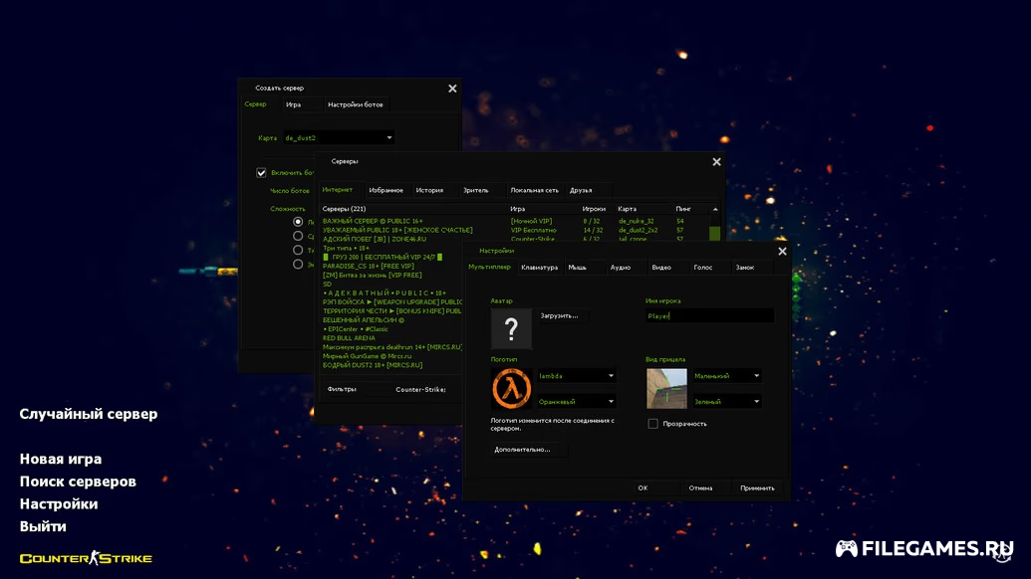Open the Локальная сеть tab

coord(535,190)
